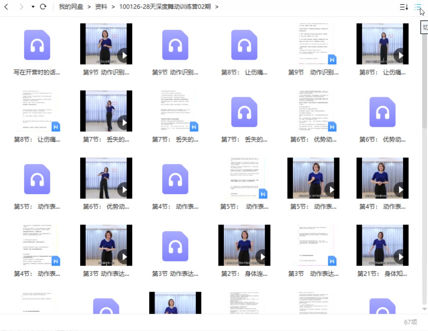Image resolution: width=428 pixels, height=331 pixels.
Task: Select the 第4节：动作表 audio file icon
Action: (175, 179)
